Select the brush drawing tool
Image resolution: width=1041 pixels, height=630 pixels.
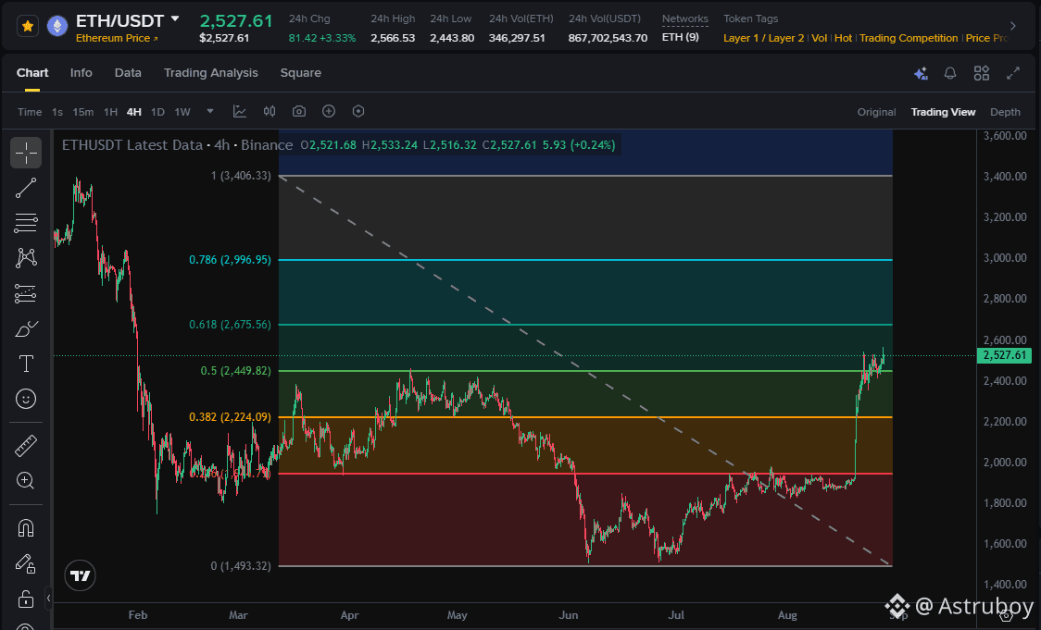(x=26, y=328)
